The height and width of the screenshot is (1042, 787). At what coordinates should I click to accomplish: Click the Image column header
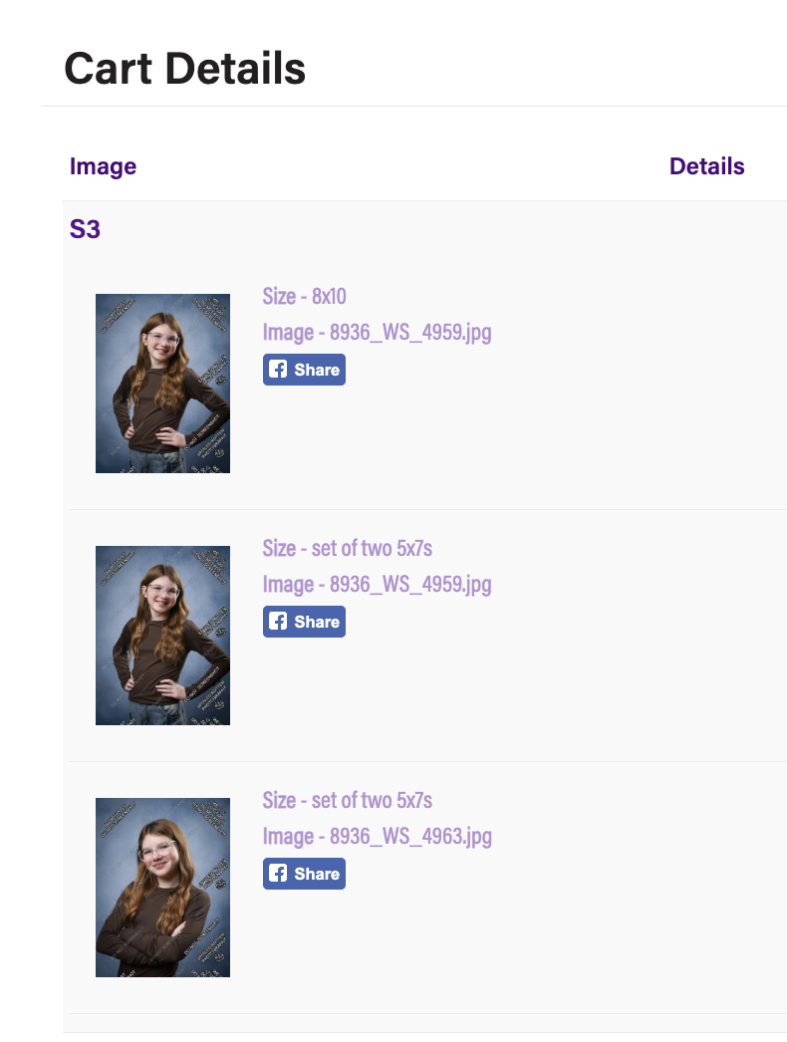(103, 166)
